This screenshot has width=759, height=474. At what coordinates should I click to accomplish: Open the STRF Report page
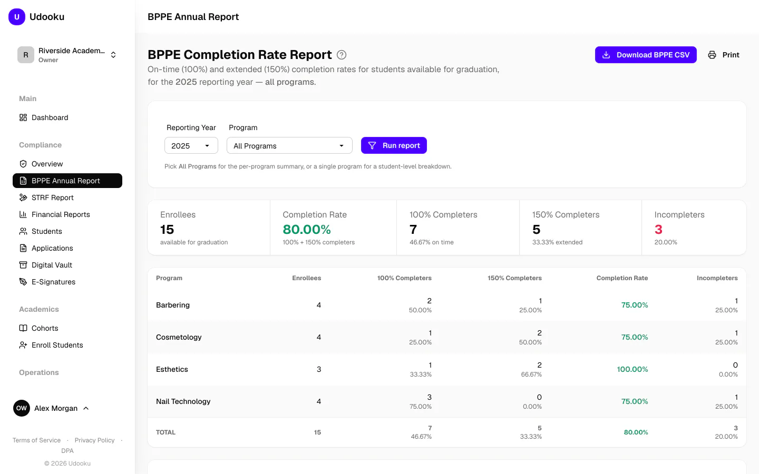point(67,197)
